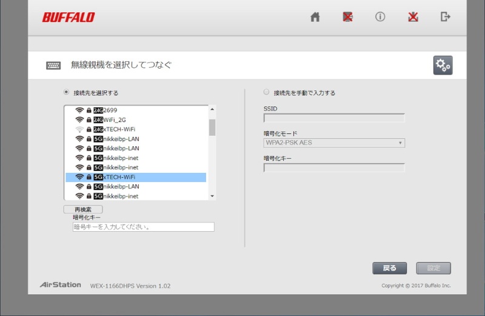Click the crossed-out download icon in header
This screenshot has height=316, width=485.
(x=413, y=17)
